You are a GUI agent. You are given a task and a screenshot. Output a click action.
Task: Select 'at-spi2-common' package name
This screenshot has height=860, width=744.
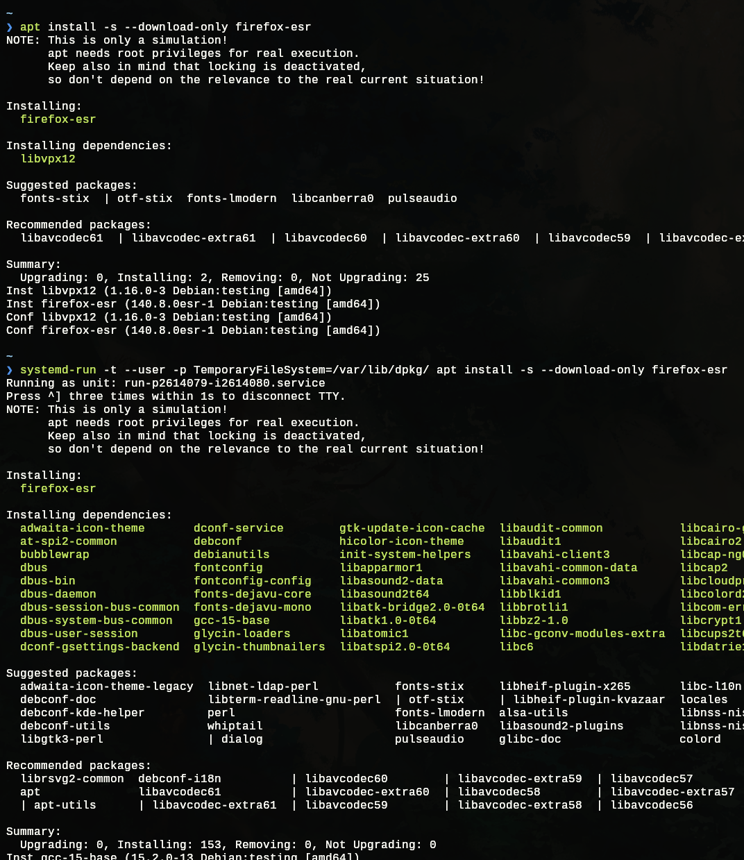69,541
